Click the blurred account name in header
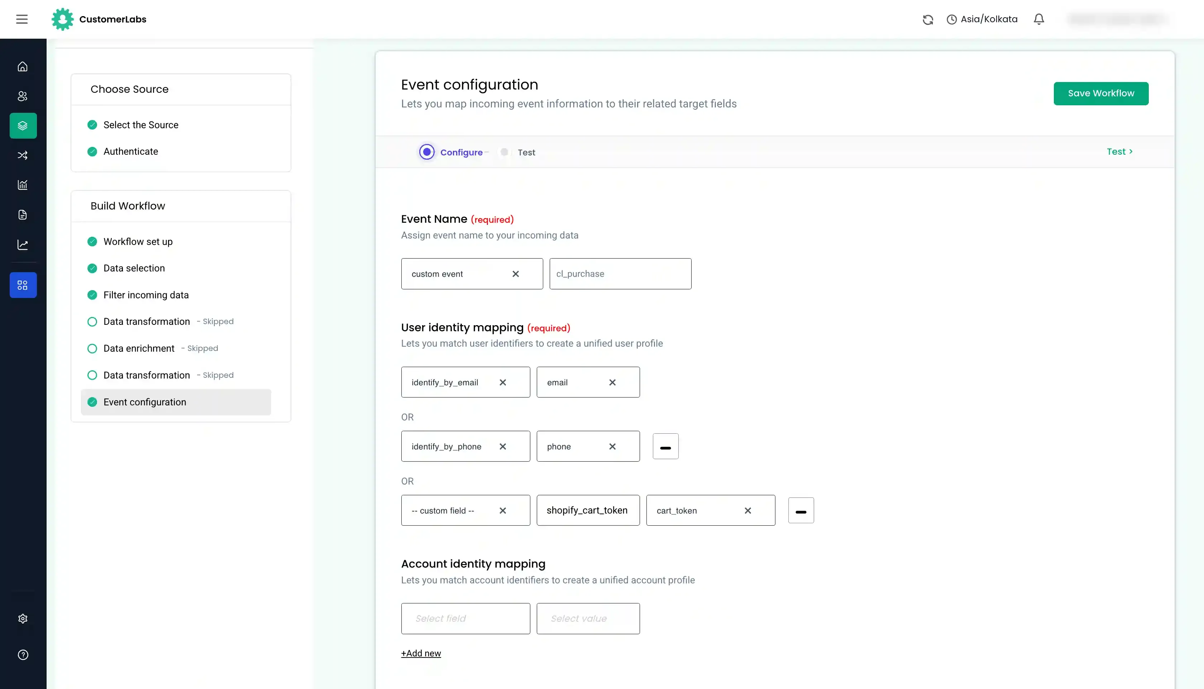Screen dimensions: 1204x689 click(x=1118, y=19)
